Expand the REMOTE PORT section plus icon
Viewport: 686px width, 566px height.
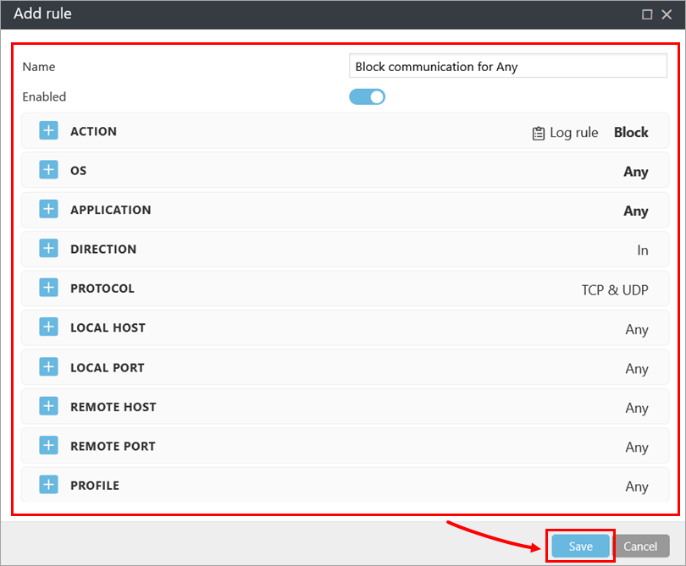[49, 446]
